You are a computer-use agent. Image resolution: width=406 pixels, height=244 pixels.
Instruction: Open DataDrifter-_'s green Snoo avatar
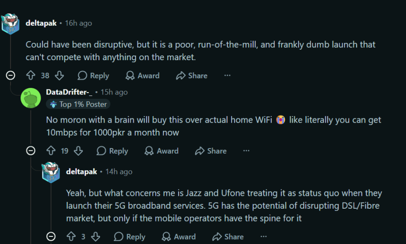click(31, 98)
